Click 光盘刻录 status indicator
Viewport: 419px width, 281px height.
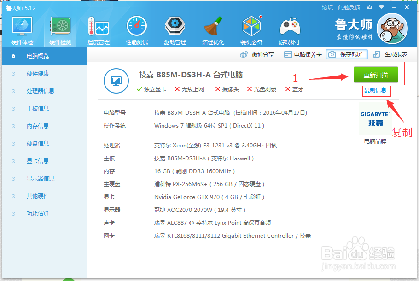click(262, 89)
